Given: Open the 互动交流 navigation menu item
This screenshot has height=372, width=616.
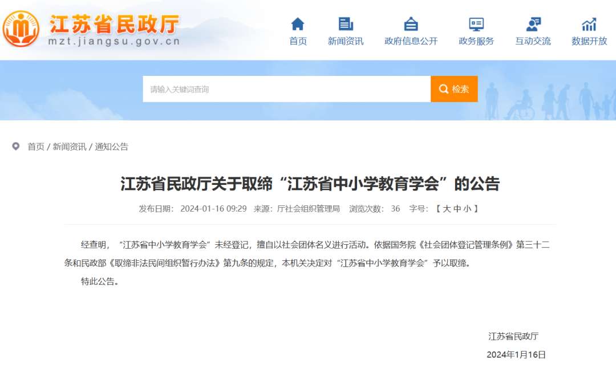Looking at the screenshot, I should [x=533, y=41].
